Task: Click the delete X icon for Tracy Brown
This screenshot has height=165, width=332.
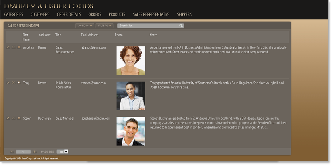Action: coord(13,83)
